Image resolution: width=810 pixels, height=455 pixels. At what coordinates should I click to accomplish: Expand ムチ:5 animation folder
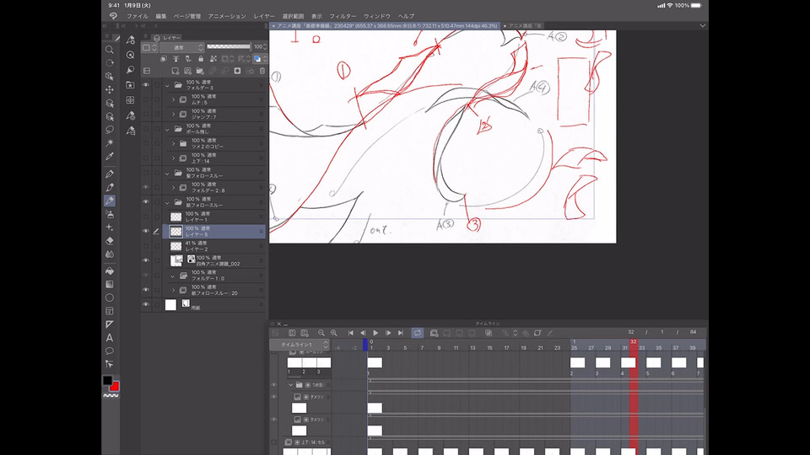point(174,99)
